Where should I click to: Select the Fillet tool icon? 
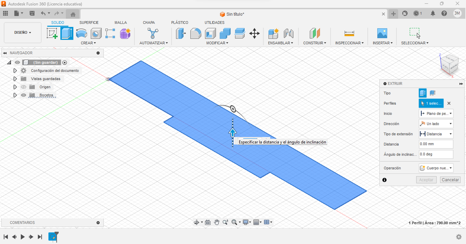tap(196, 34)
